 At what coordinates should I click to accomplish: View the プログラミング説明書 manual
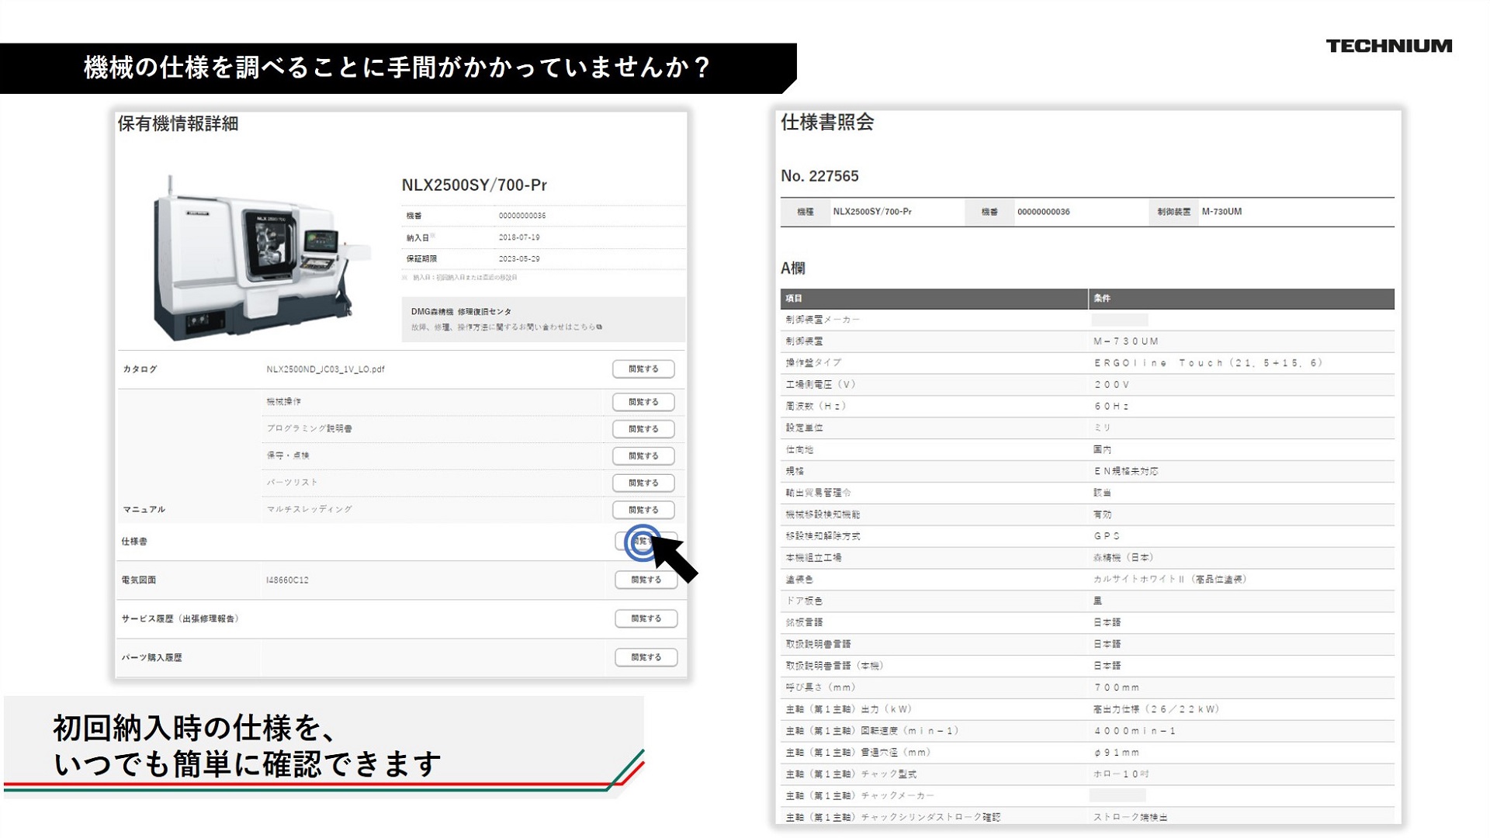pyautogui.click(x=643, y=429)
